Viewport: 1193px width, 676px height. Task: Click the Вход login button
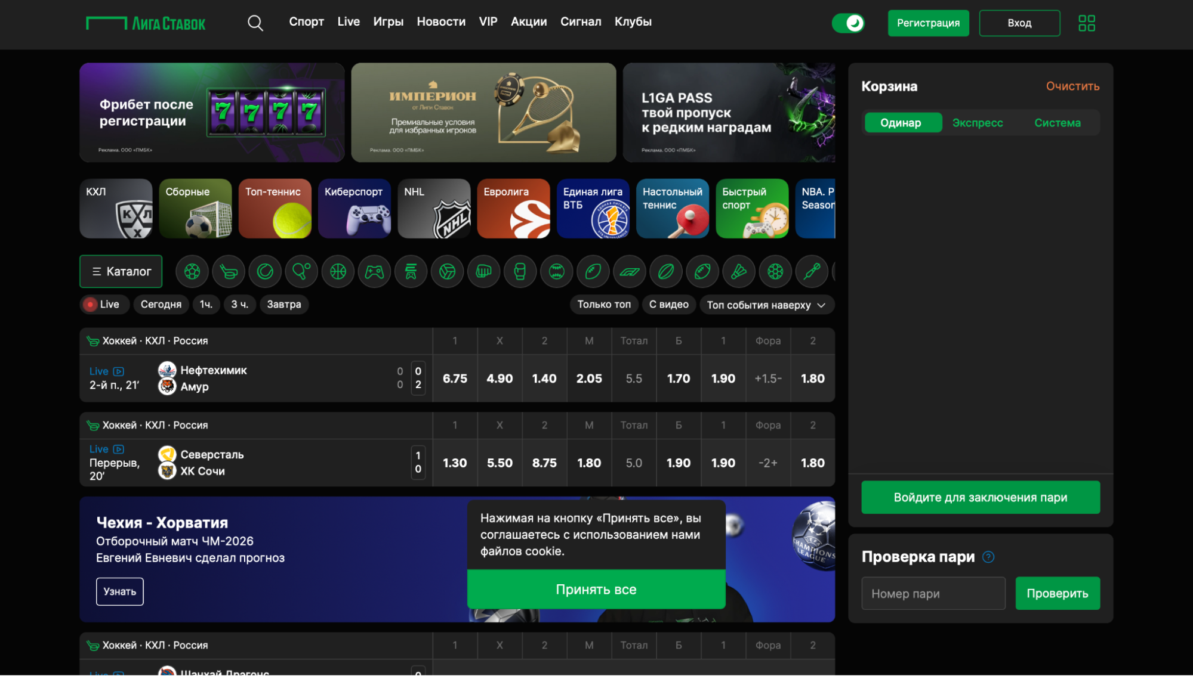[x=1019, y=23]
